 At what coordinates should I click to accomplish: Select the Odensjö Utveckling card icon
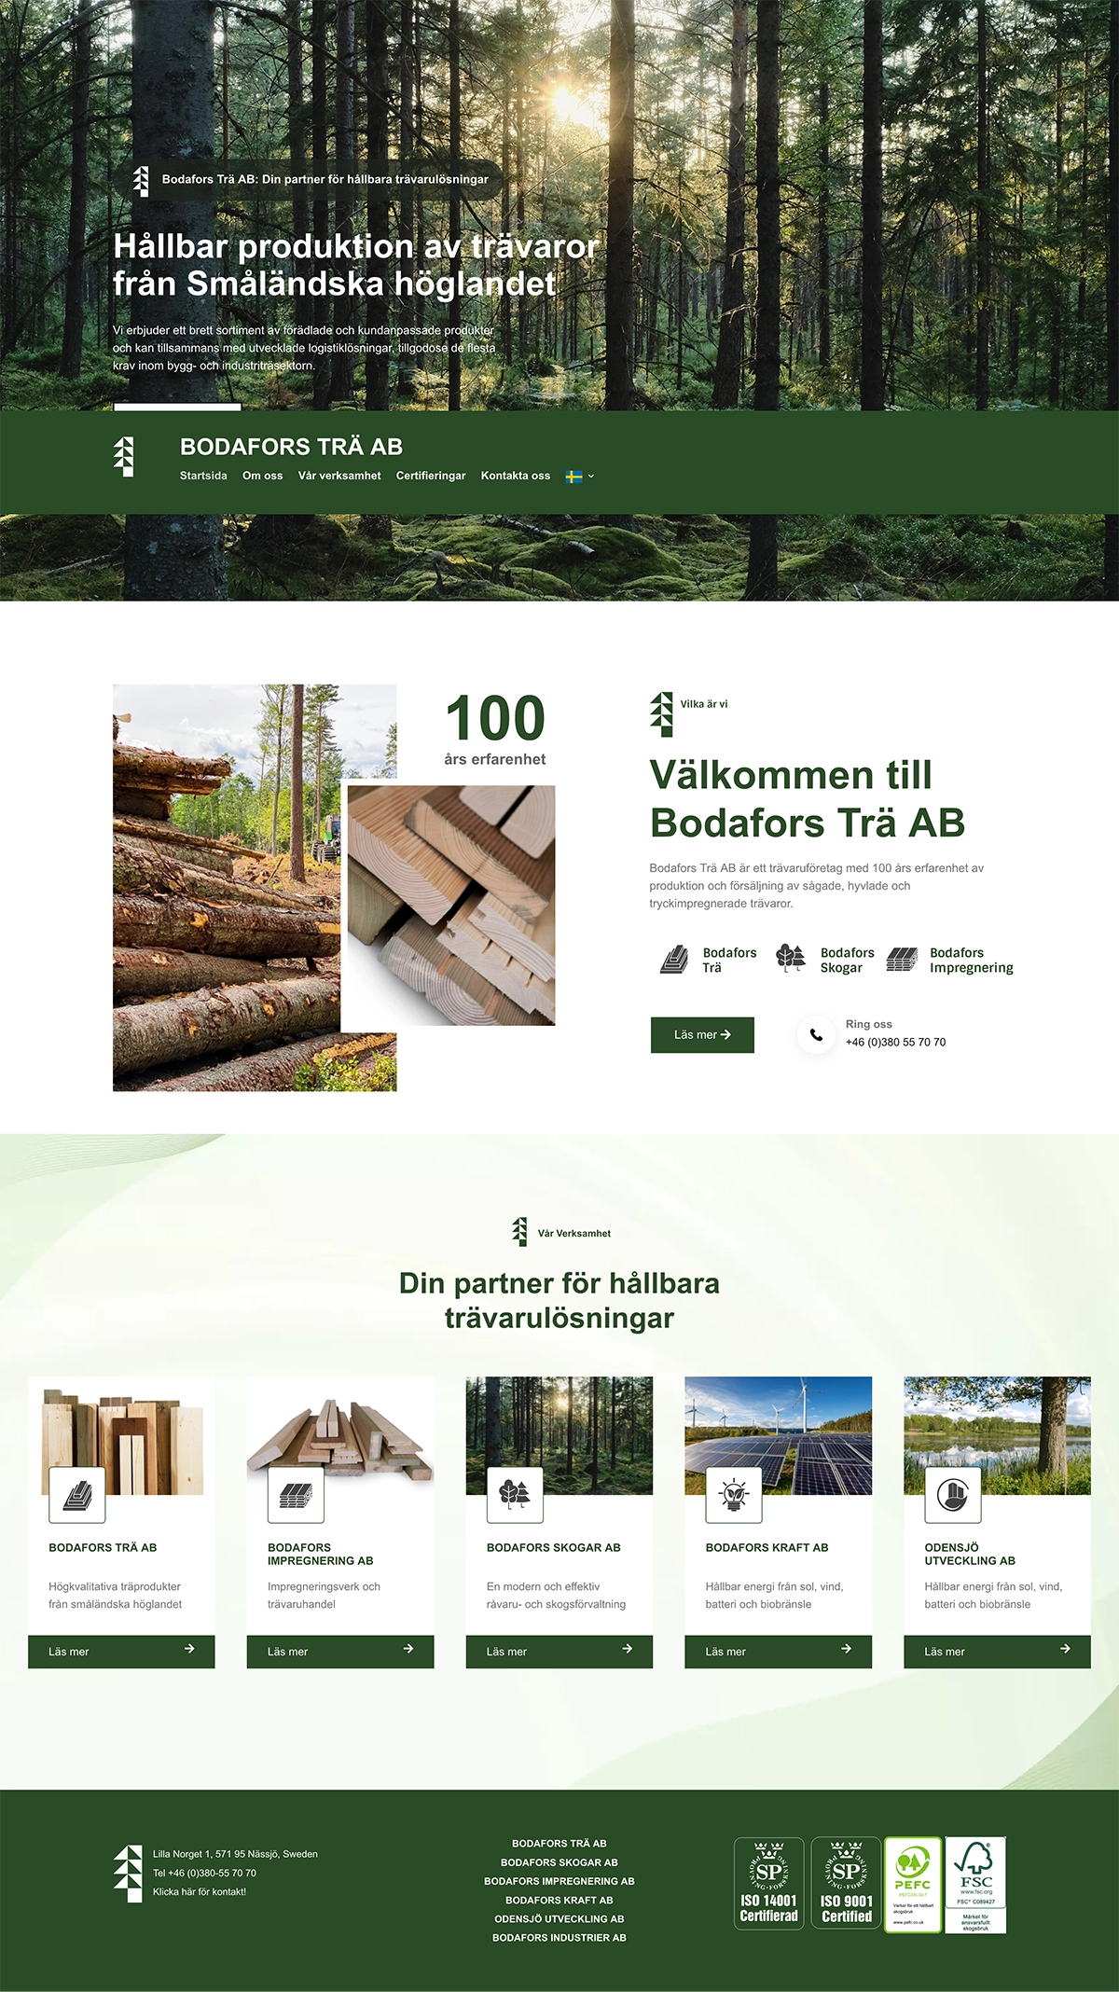click(x=952, y=1494)
